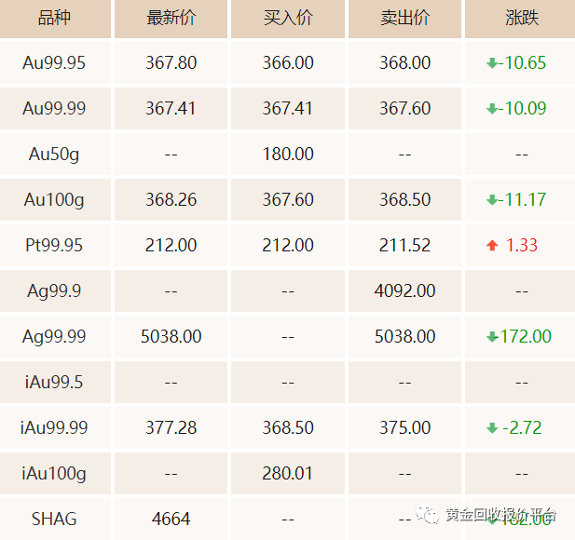Click the 品种 column header
This screenshot has width=575, height=540.
coord(54,18)
